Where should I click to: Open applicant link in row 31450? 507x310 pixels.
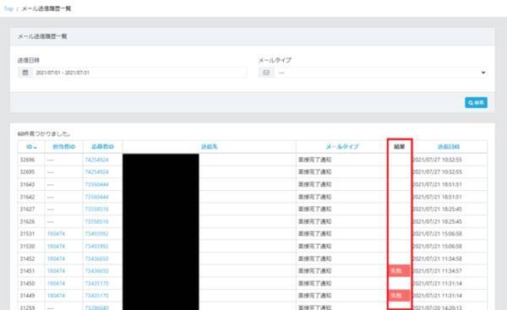[96, 284]
